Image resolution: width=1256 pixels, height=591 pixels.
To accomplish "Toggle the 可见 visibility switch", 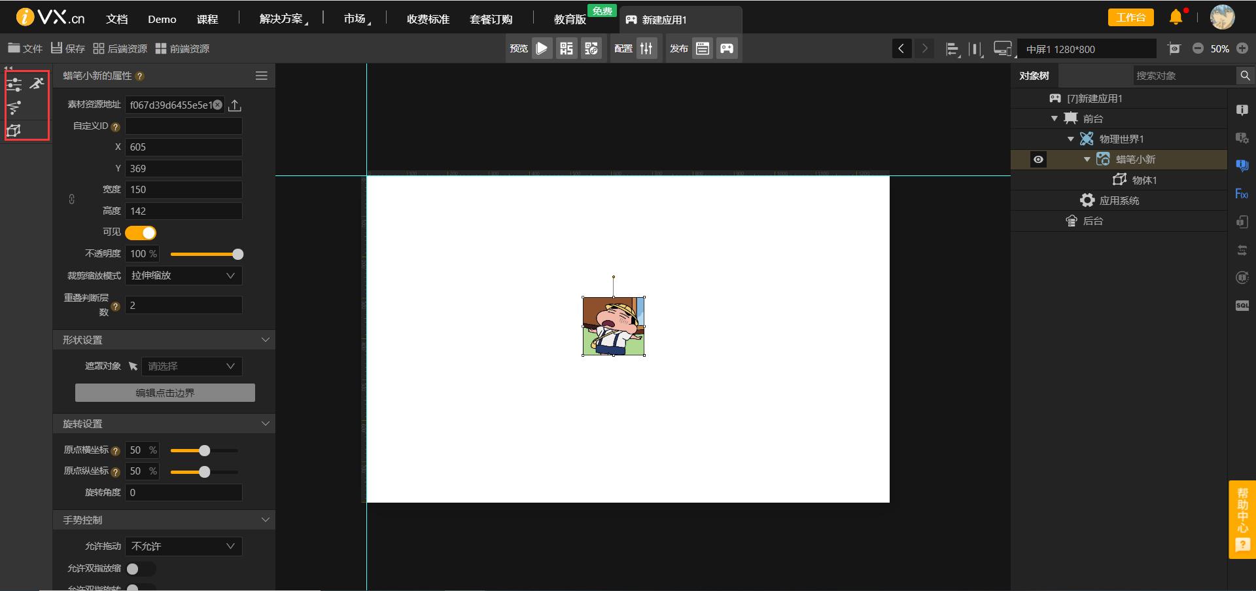I will tap(141, 233).
